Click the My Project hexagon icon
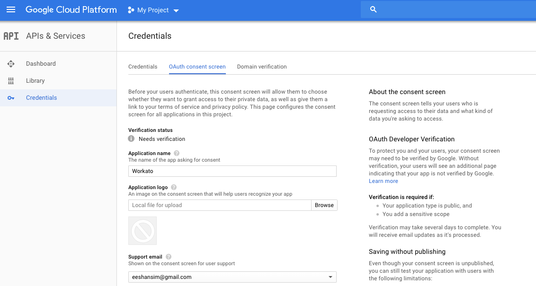The width and height of the screenshot is (536, 286). click(130, 9)
